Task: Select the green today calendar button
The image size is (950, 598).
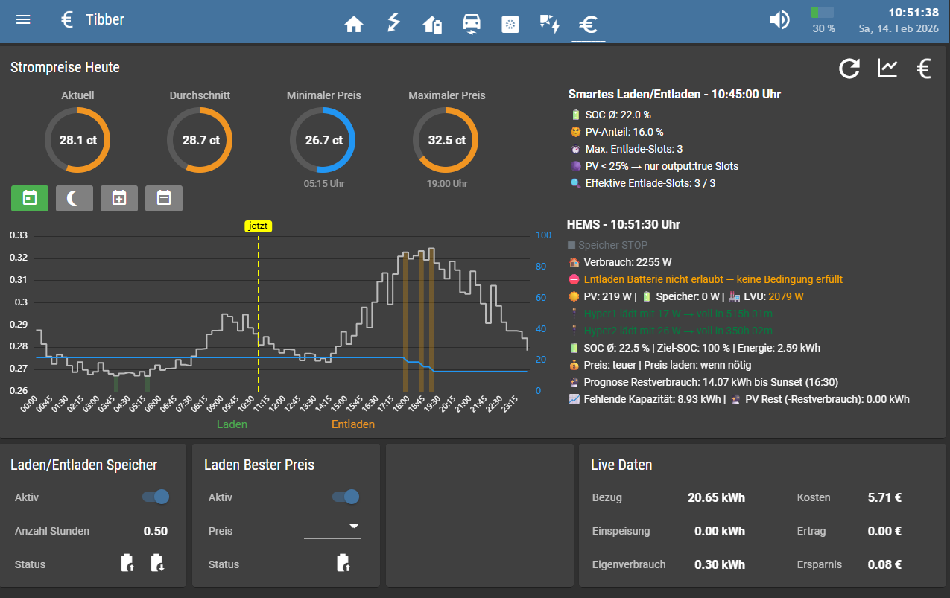Action: coord(30,198)
